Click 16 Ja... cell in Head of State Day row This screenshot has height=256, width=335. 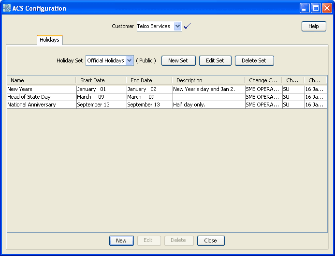[x=316, y=97]
